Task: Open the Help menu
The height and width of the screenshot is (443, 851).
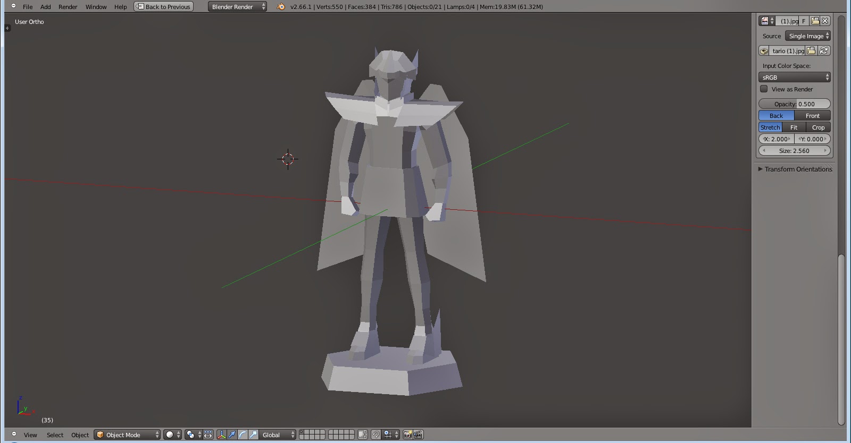Action: (120, 7)
